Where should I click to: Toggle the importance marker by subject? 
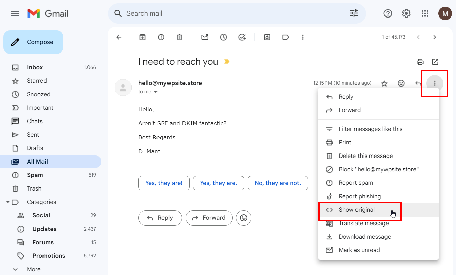click(227, 62)
